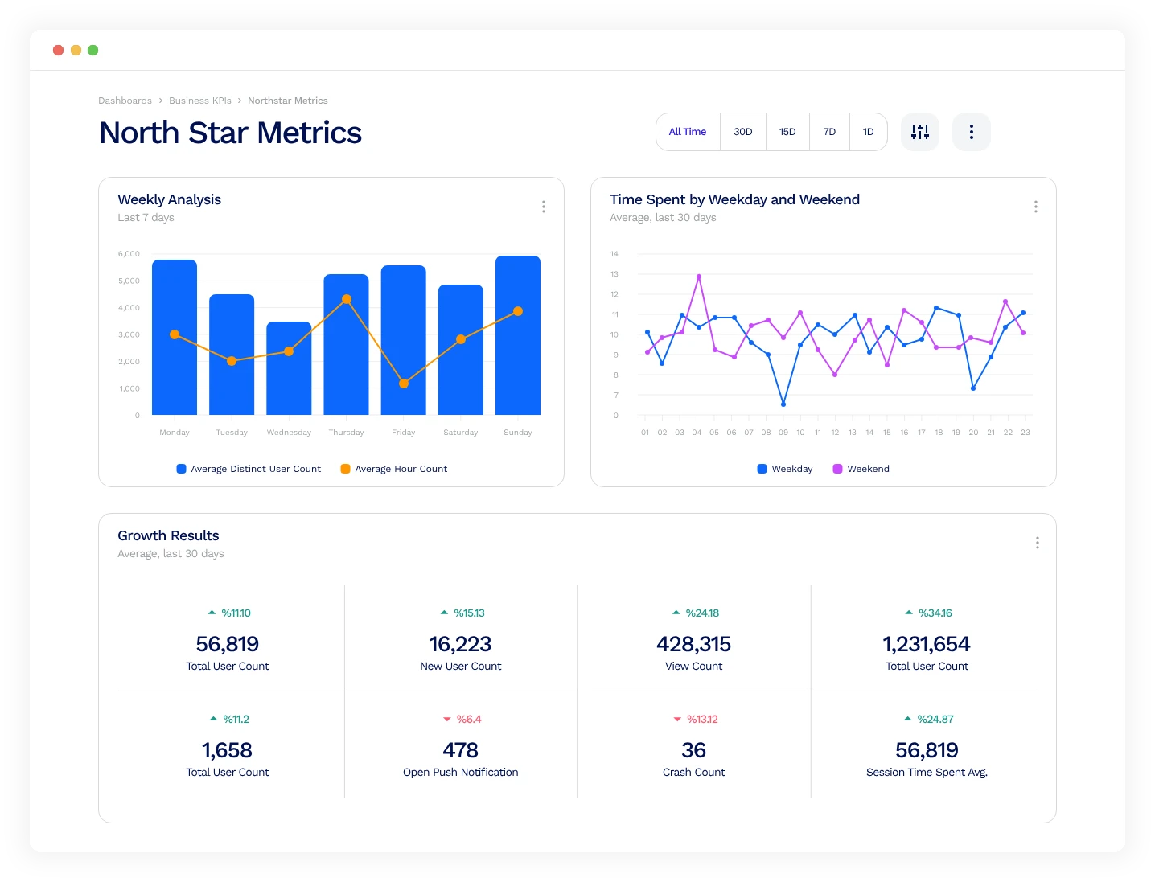Select the Wednesday bar in Weekly Analysis
1155x882 pixels.
pos(289,368)
